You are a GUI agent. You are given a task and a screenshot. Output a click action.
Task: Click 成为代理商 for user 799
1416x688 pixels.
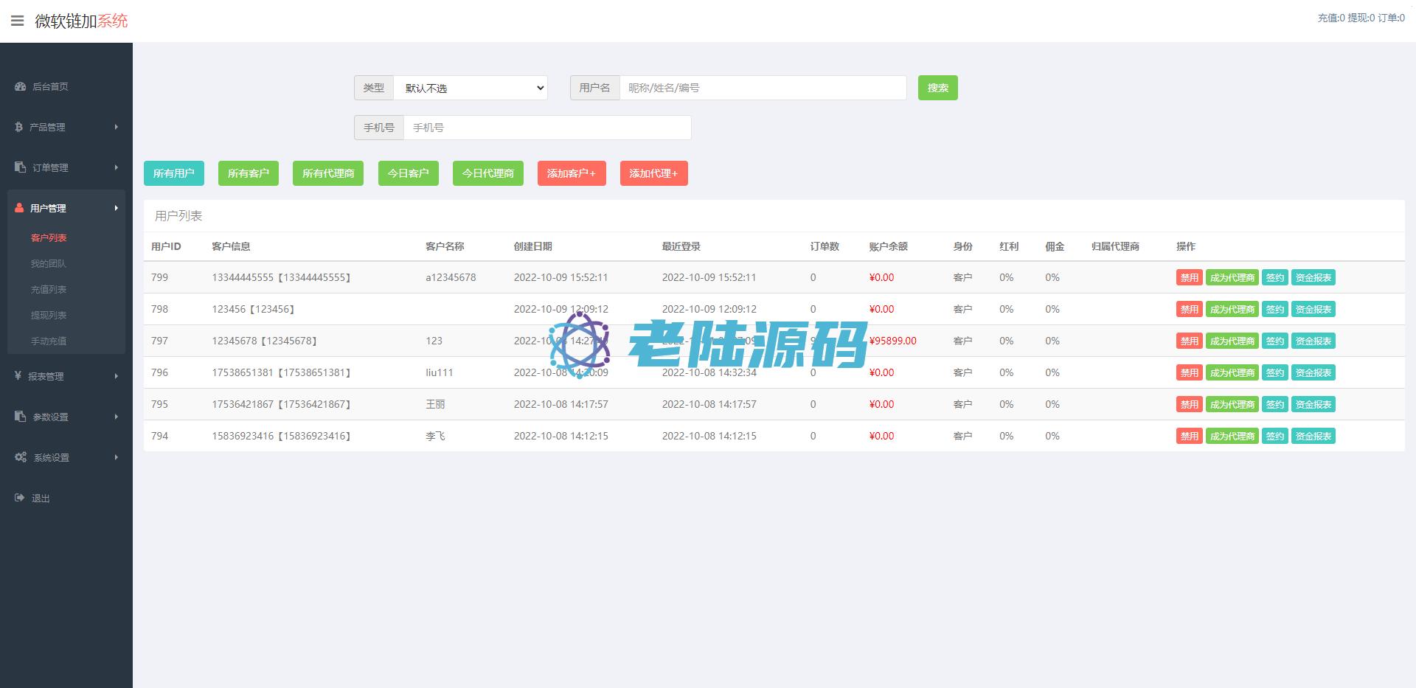pos(1232,277)
